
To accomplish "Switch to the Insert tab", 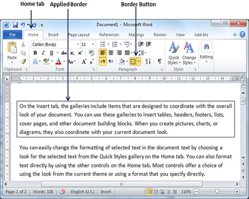I will [53, 35].
